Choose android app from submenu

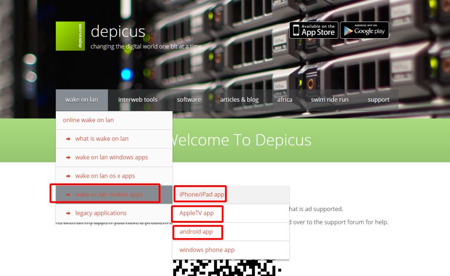coord(231,231)
